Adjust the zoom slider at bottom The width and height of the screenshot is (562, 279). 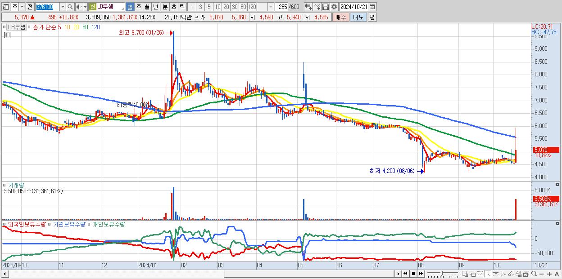[443, 274]
